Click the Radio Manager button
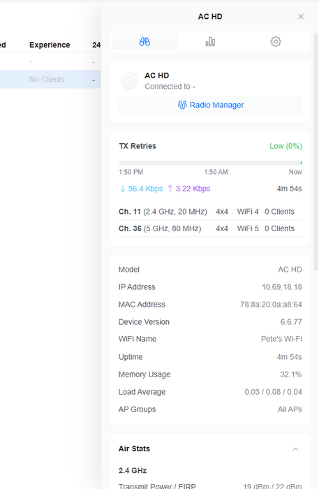 (210, 105)
